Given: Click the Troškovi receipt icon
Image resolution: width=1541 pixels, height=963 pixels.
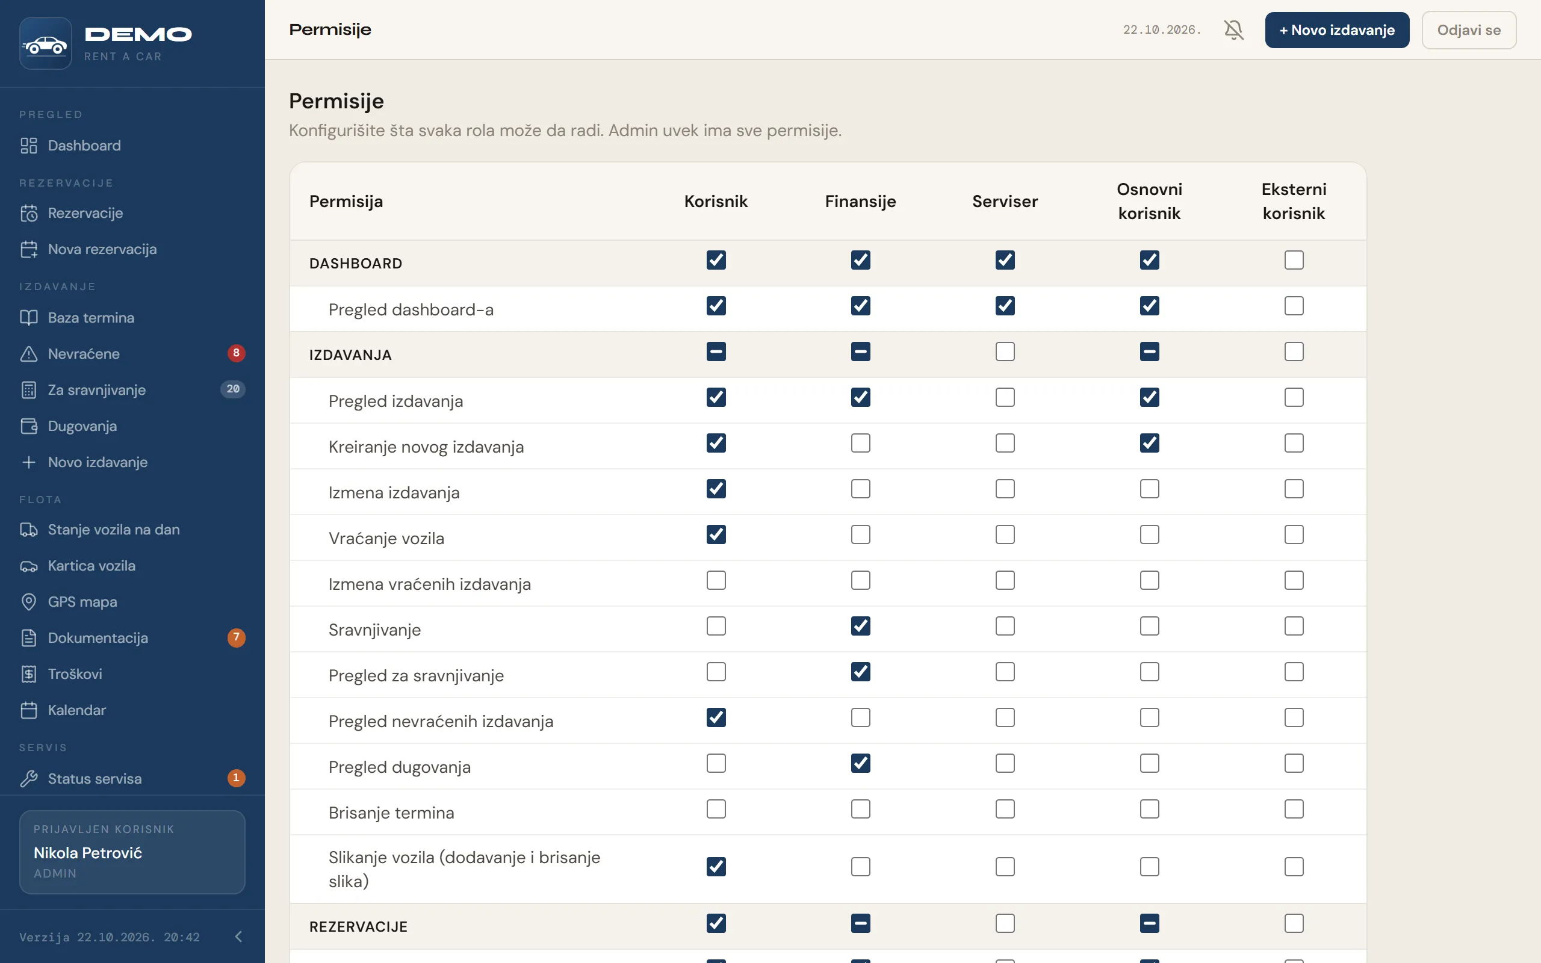Looking at the screenshot, I should tap(29, 674).
